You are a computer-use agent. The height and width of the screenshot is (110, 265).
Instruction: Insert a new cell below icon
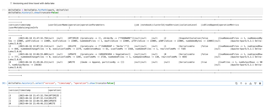(x=255, y=83)
